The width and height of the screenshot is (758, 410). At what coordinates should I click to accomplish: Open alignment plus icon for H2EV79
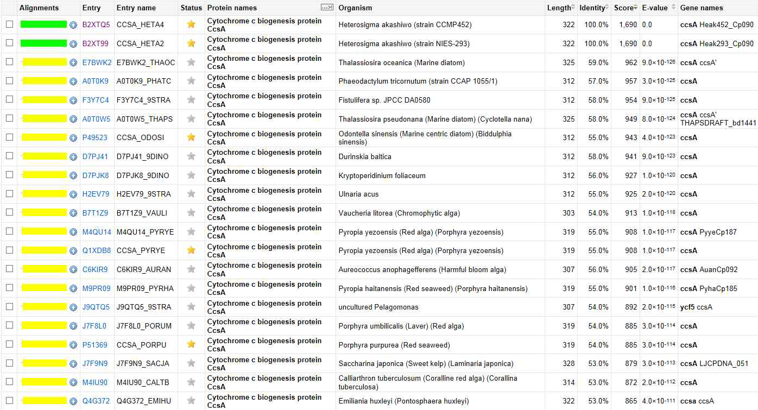[73, 194]
